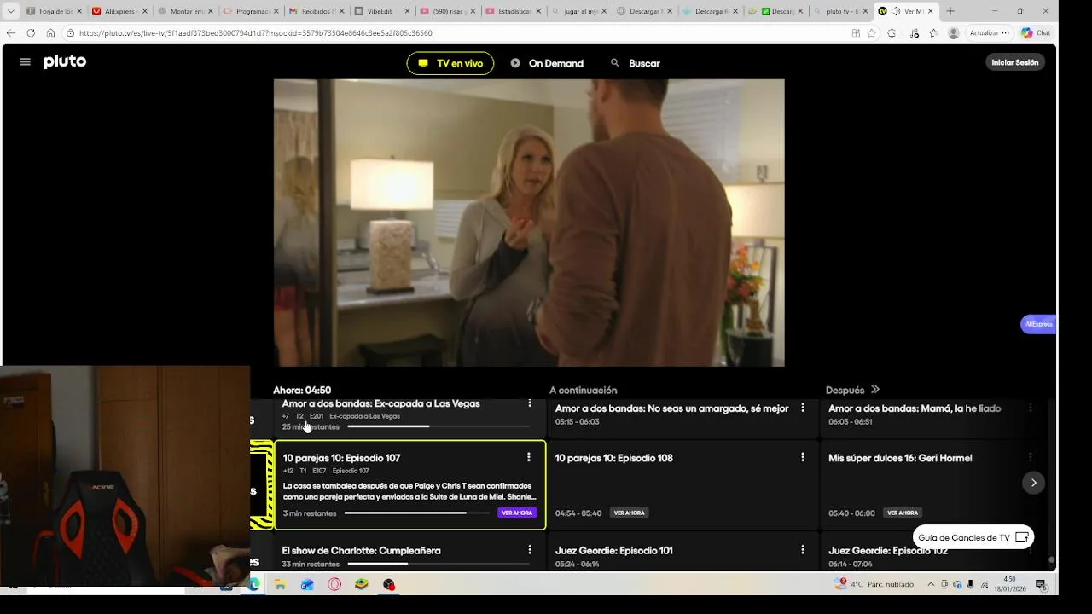Open options for Mis súper dulces 16: Geri Hormel
Viewport: 1092px width, 614px height.
coord(1030,458)
